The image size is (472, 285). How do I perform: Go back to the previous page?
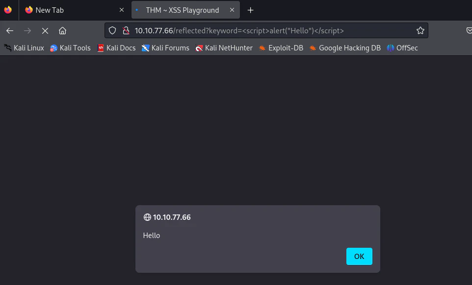pos(10,31)
